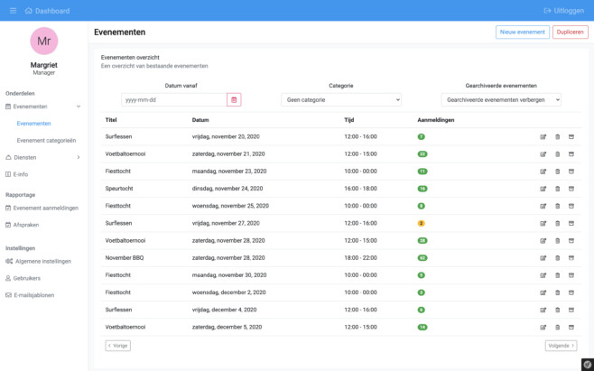
Task: Open Evenement categorieën in sidebar
Action: (x=46, y=140)
